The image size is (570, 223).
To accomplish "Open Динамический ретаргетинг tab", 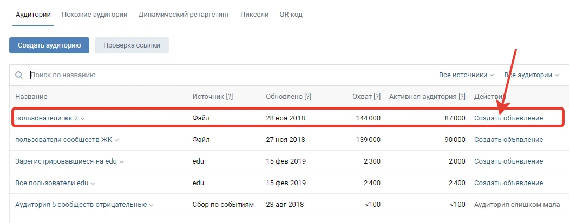I will (x=184, y=15).
